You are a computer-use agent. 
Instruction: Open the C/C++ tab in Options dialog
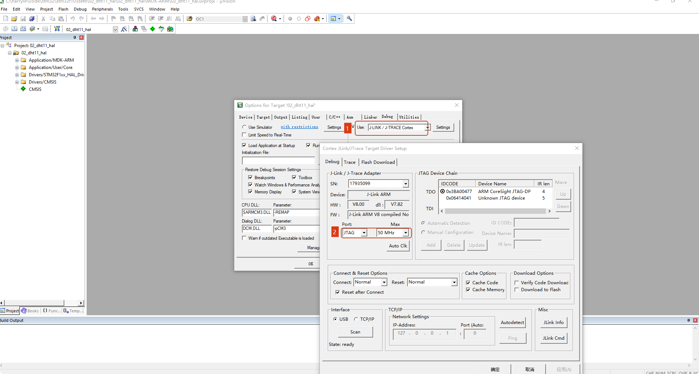pos(334,117)
